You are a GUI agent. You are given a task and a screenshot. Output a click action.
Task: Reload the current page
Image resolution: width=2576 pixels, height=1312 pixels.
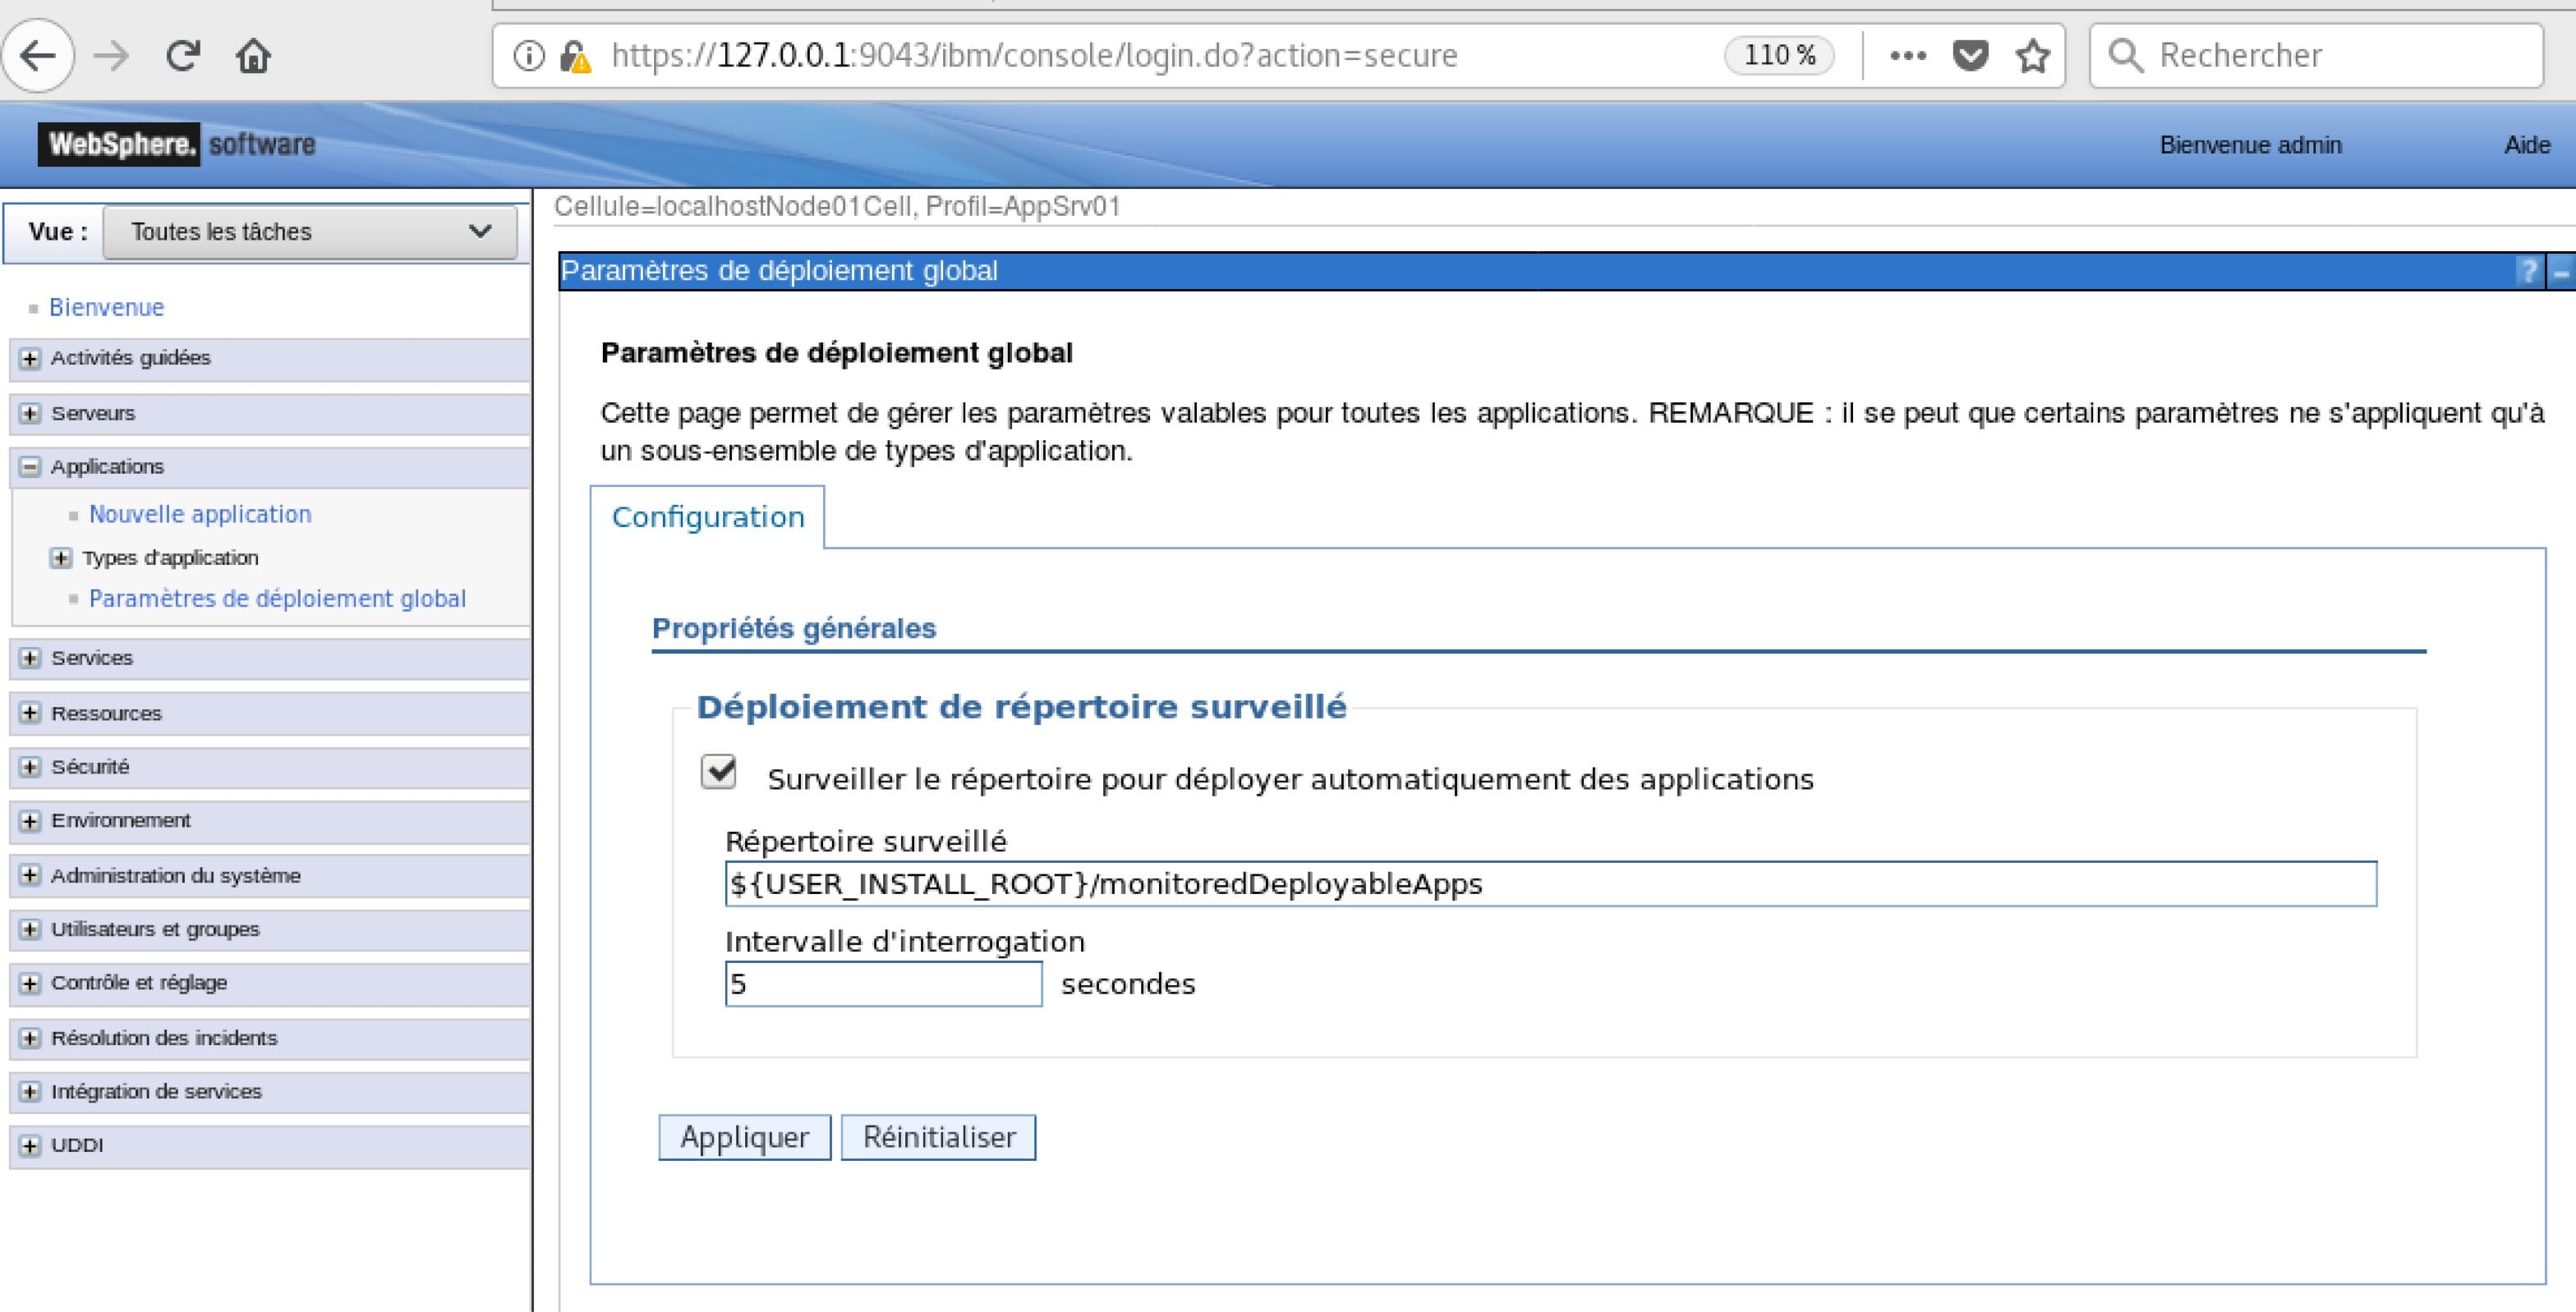click(x=182, y=55)
